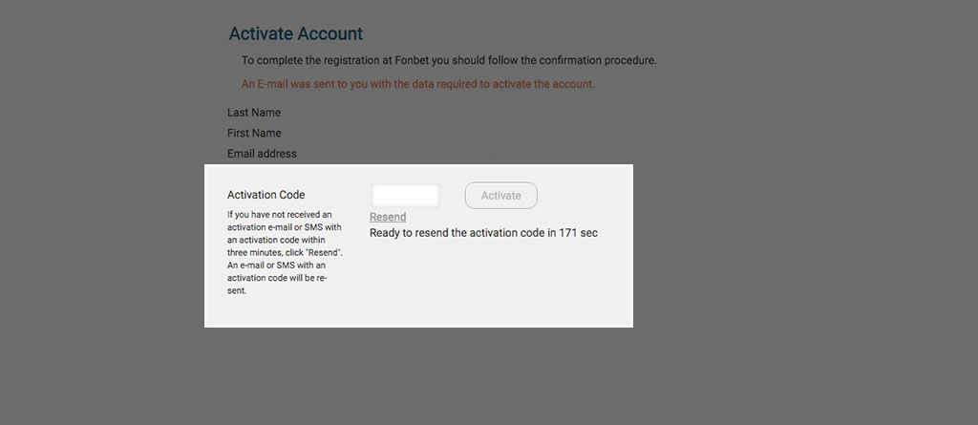Click the quoted "Resend" word in help text
The height and width of the screenshot is (425, 978).
(x=324, y=253)
